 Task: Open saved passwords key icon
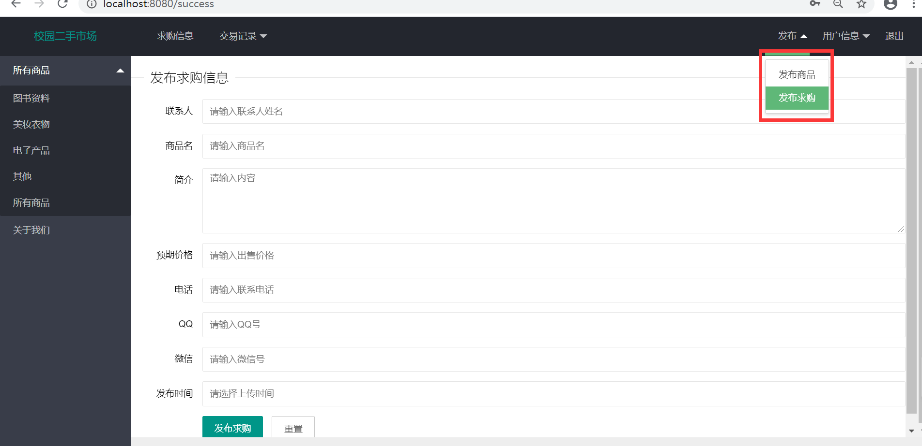coord(815,4)
